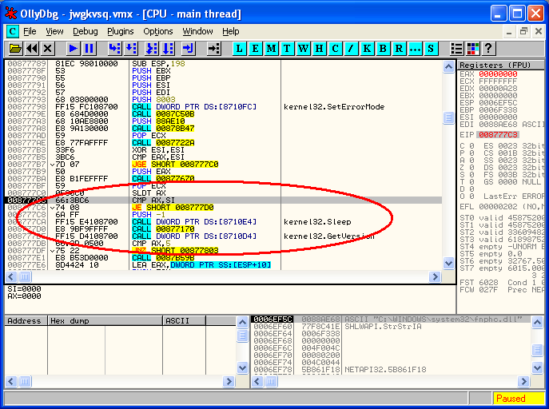Click stack pane scrollbar up arrow
The height and width of the screenshot is (409, 549).
click(x=537, y=322)
